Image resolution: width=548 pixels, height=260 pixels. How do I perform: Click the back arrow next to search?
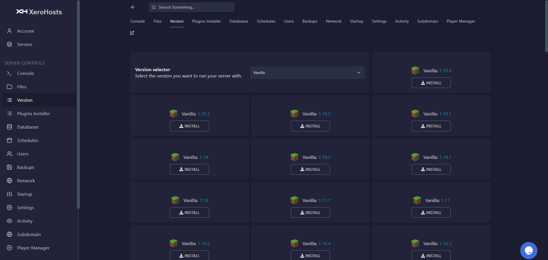[133, 7]
